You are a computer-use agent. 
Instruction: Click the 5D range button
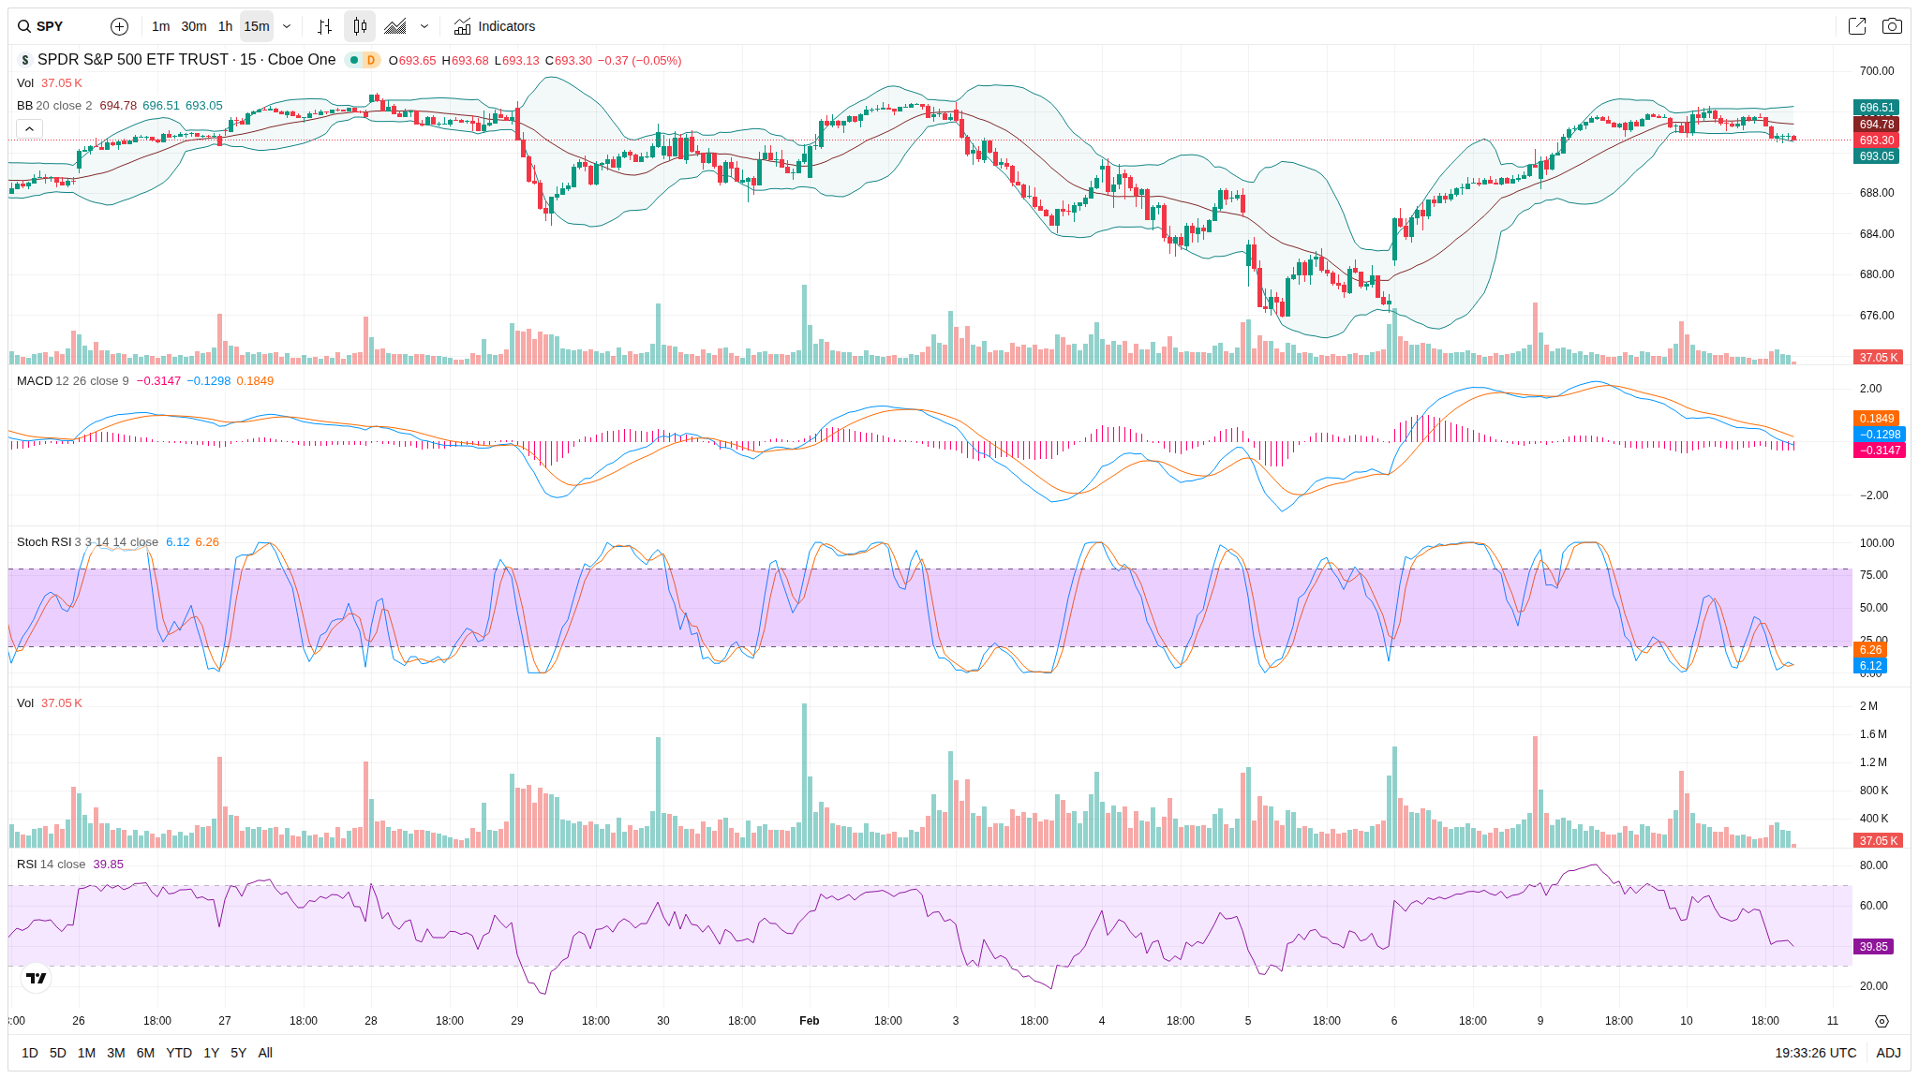57,1053
